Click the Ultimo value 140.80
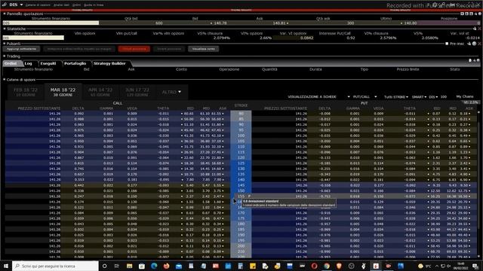The width and height of the screenshot is (483, 271). click(x=410, y=23)
